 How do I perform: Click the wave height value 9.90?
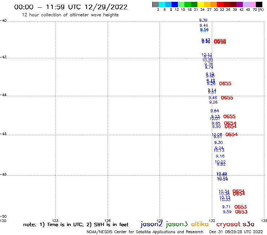pyautogui.click(x=216, y=127)
